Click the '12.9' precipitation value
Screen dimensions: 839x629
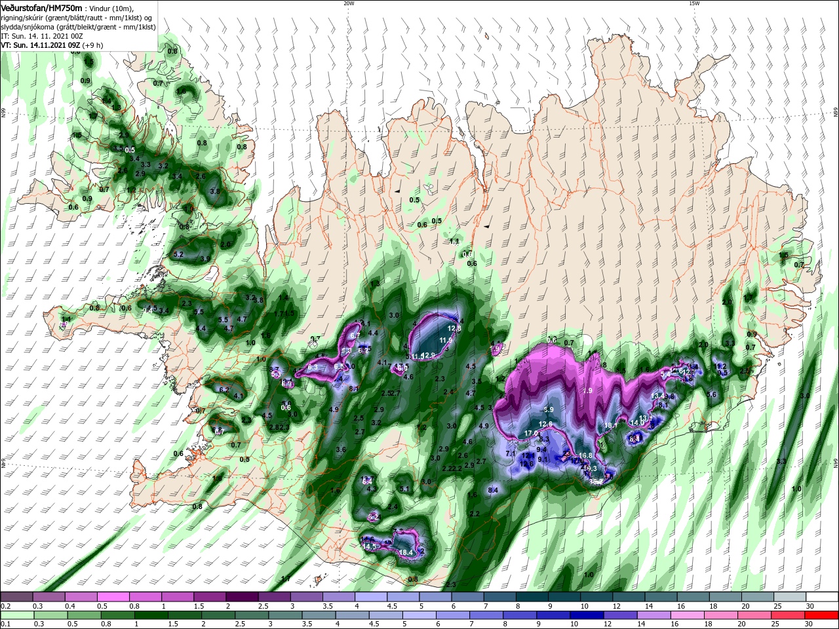[428, 355]
